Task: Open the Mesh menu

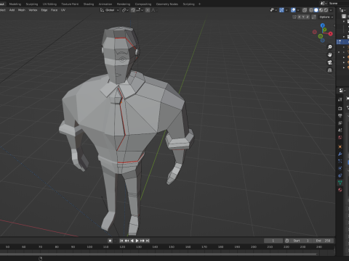Action: tap(21, 10)
